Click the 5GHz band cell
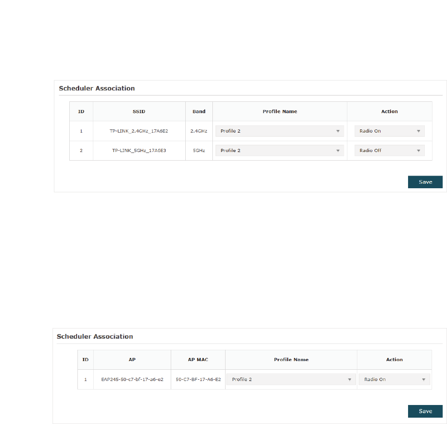 coord(199,150)
